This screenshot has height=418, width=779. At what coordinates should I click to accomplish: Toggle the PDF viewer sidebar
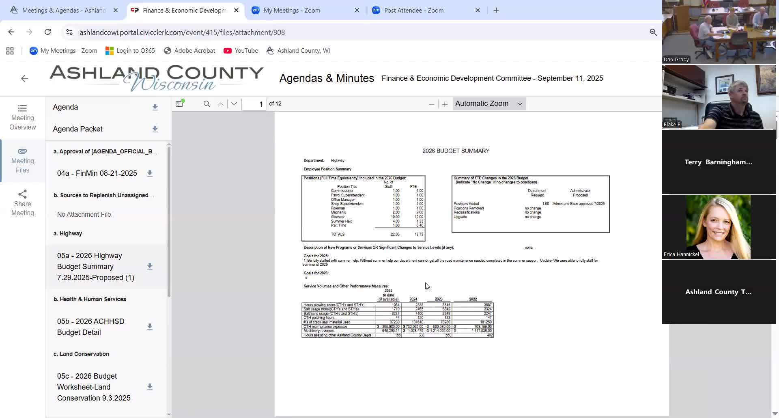[180, 104]
